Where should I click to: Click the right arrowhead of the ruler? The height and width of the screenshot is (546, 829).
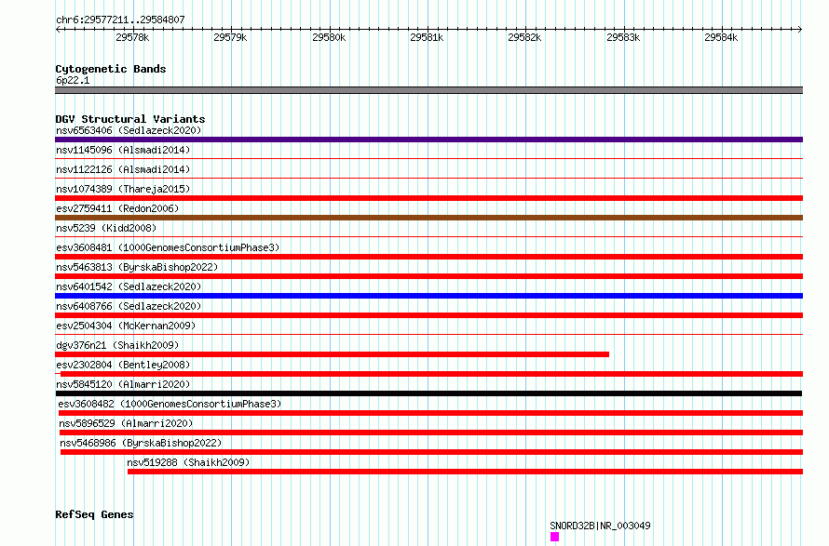pos(800,29)
